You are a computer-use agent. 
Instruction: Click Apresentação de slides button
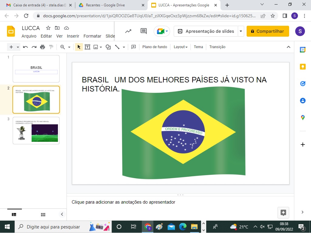[206, 31]
